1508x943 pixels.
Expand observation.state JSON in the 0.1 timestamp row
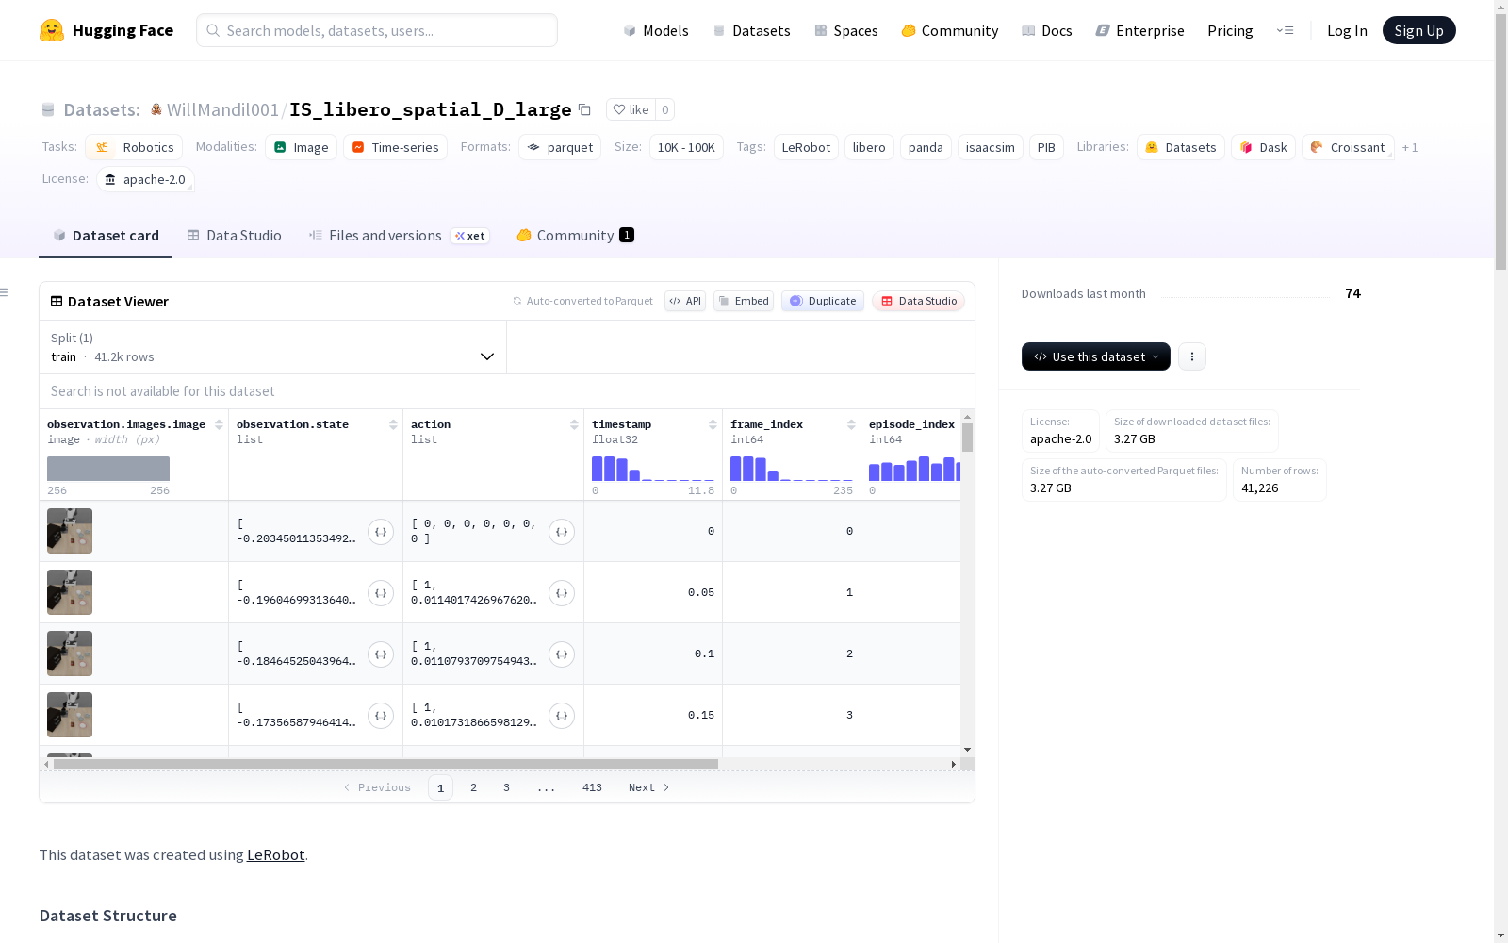coord(381,654)
